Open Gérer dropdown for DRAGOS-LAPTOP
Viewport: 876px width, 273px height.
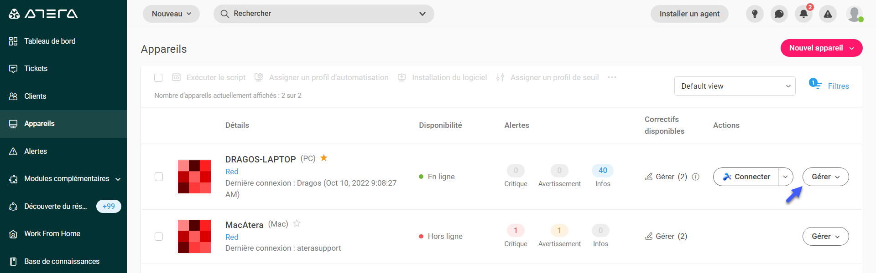pyautogui.click(x=825, y=177)
